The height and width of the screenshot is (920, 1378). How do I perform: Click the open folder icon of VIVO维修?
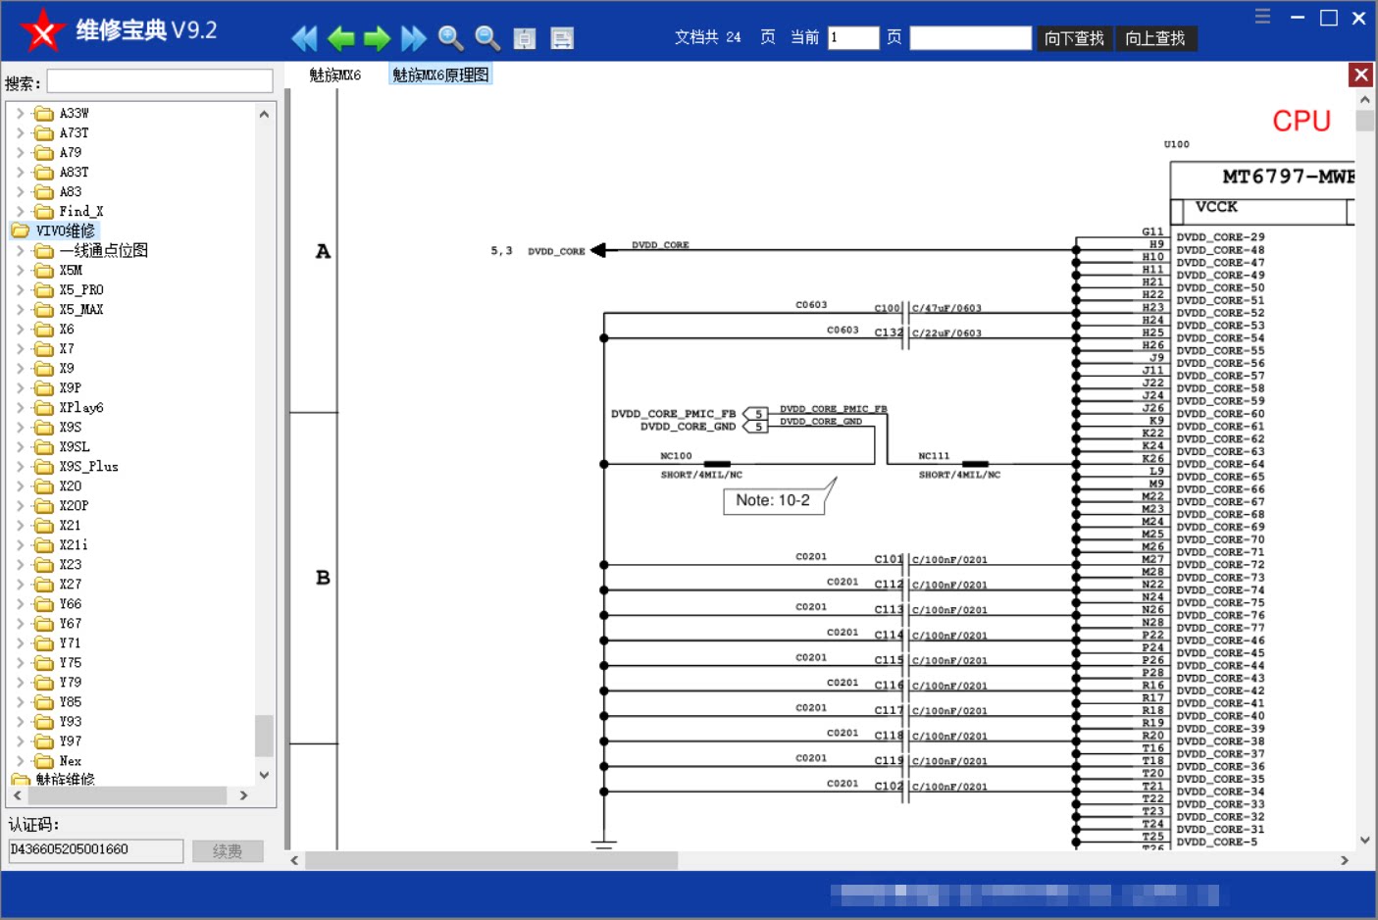[x=21, y=231]
